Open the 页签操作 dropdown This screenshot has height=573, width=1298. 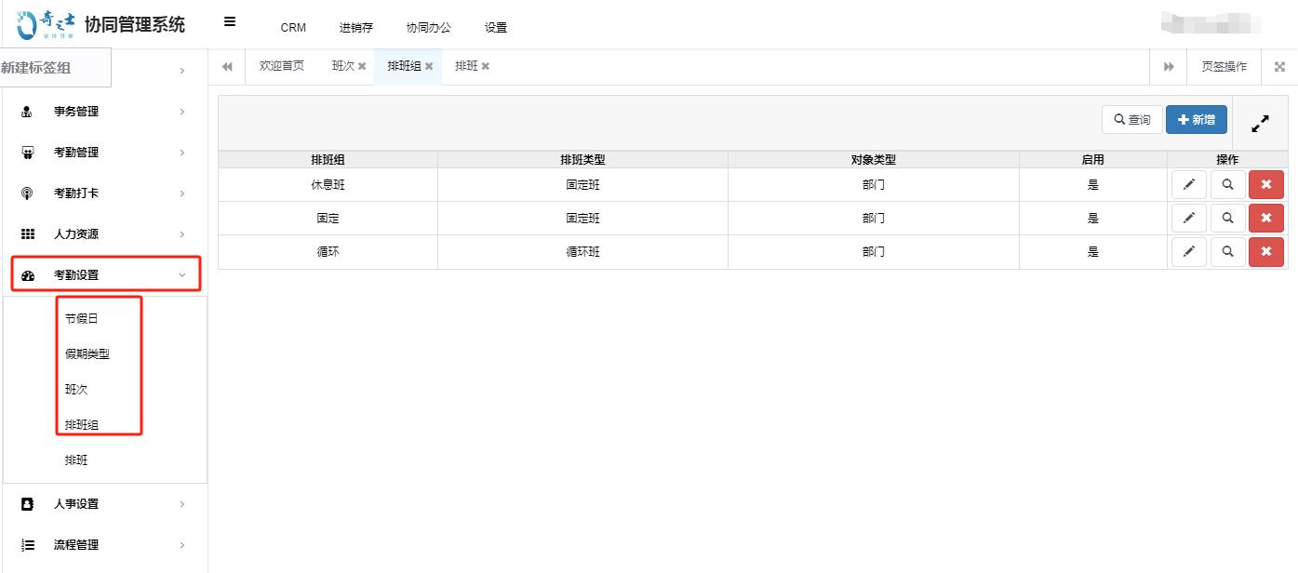coord(1223,66)
